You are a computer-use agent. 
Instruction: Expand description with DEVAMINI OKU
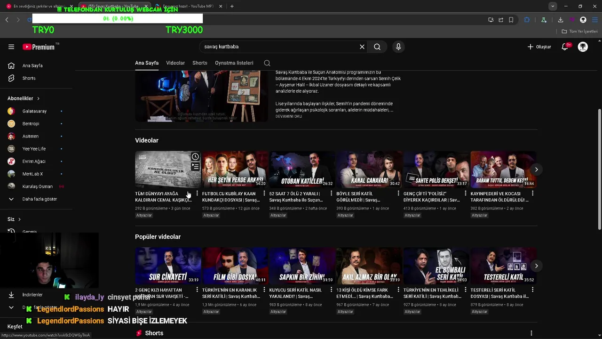tap(289, 116)
